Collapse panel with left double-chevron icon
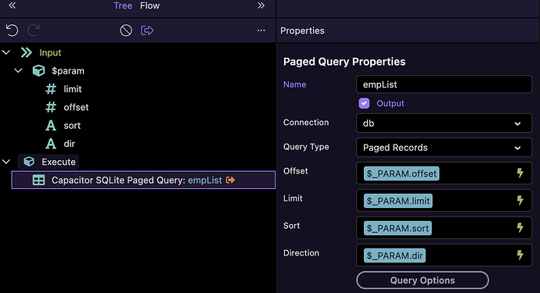This screenshot has width=540, height=293. (12, 5)
